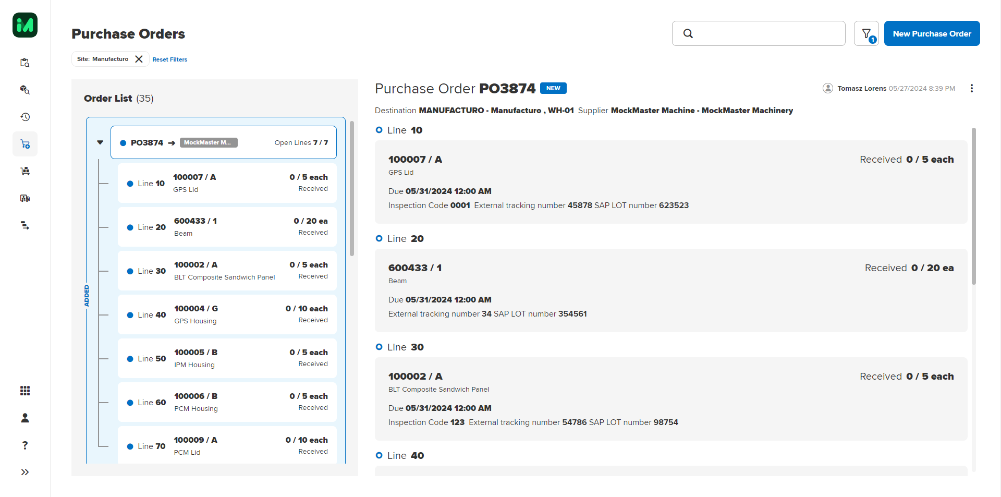Open the user profile icon in sidebar
Viewport: 1001px width, 497px height.
click(25, 418)
